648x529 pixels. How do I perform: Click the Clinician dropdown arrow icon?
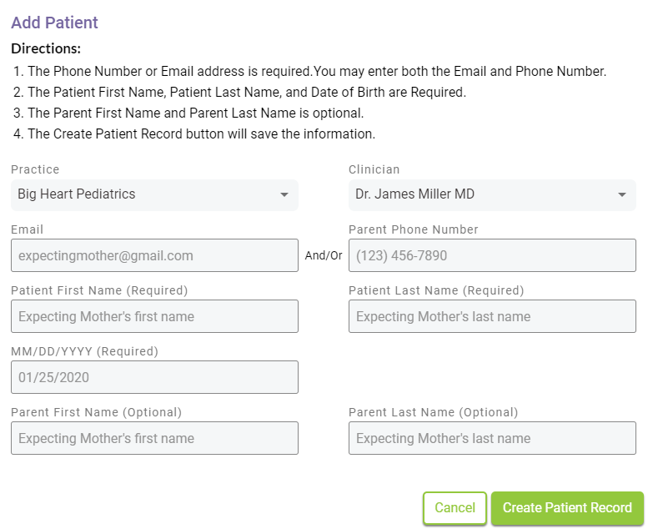pos(621,195)
